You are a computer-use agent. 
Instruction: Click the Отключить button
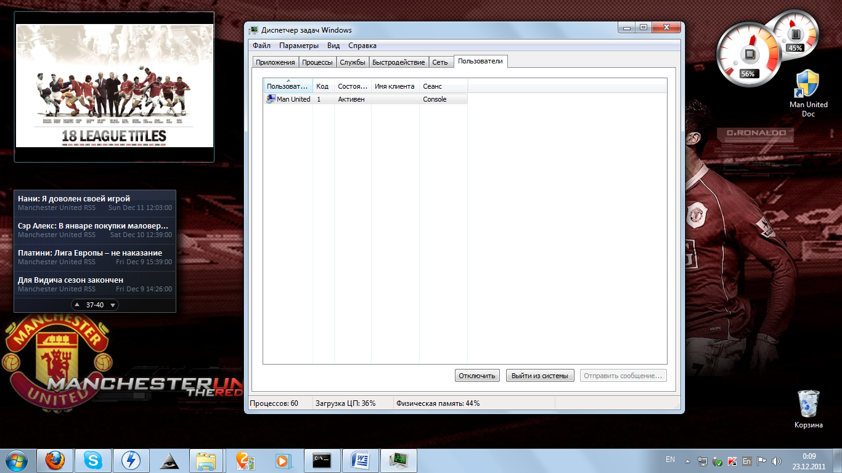pyautogui.click(x=477, y=376)
